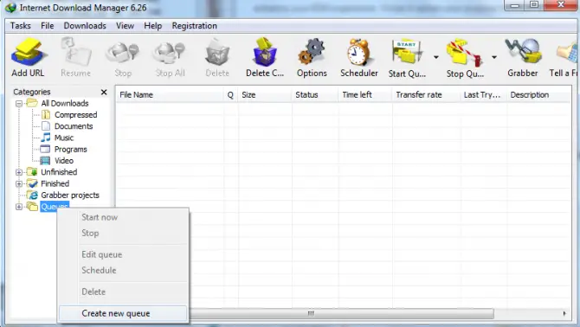Select the Programs category label
The image size is (580, 327).
[x=71, y=150]
